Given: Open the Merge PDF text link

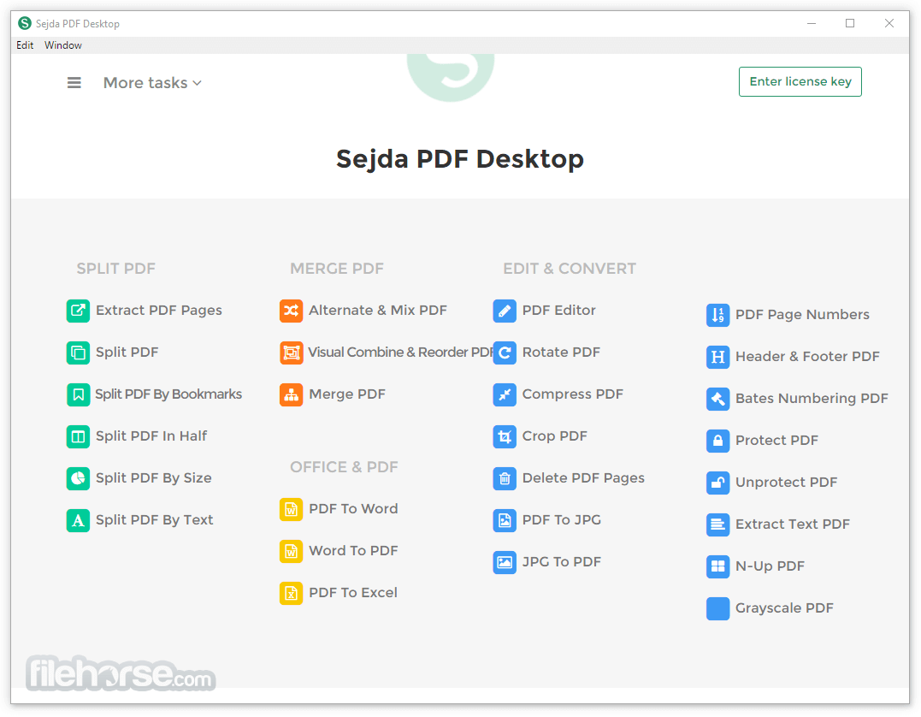Looking at the screenshot, I should [347, 394].
